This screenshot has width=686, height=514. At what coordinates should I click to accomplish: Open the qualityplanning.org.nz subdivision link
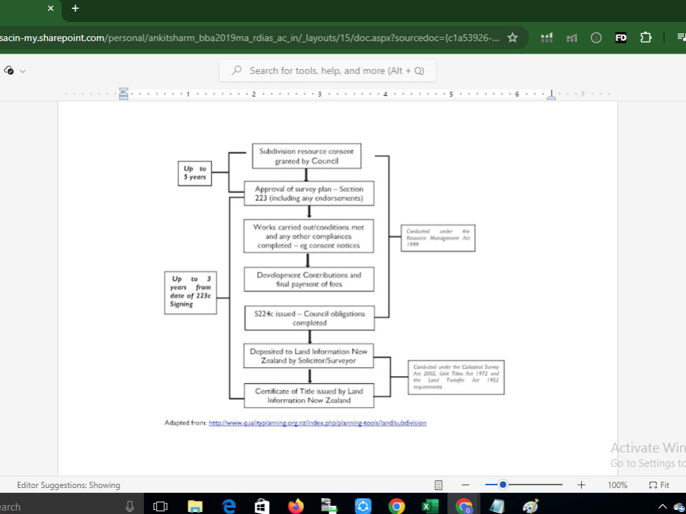click(x=318, y=423)
